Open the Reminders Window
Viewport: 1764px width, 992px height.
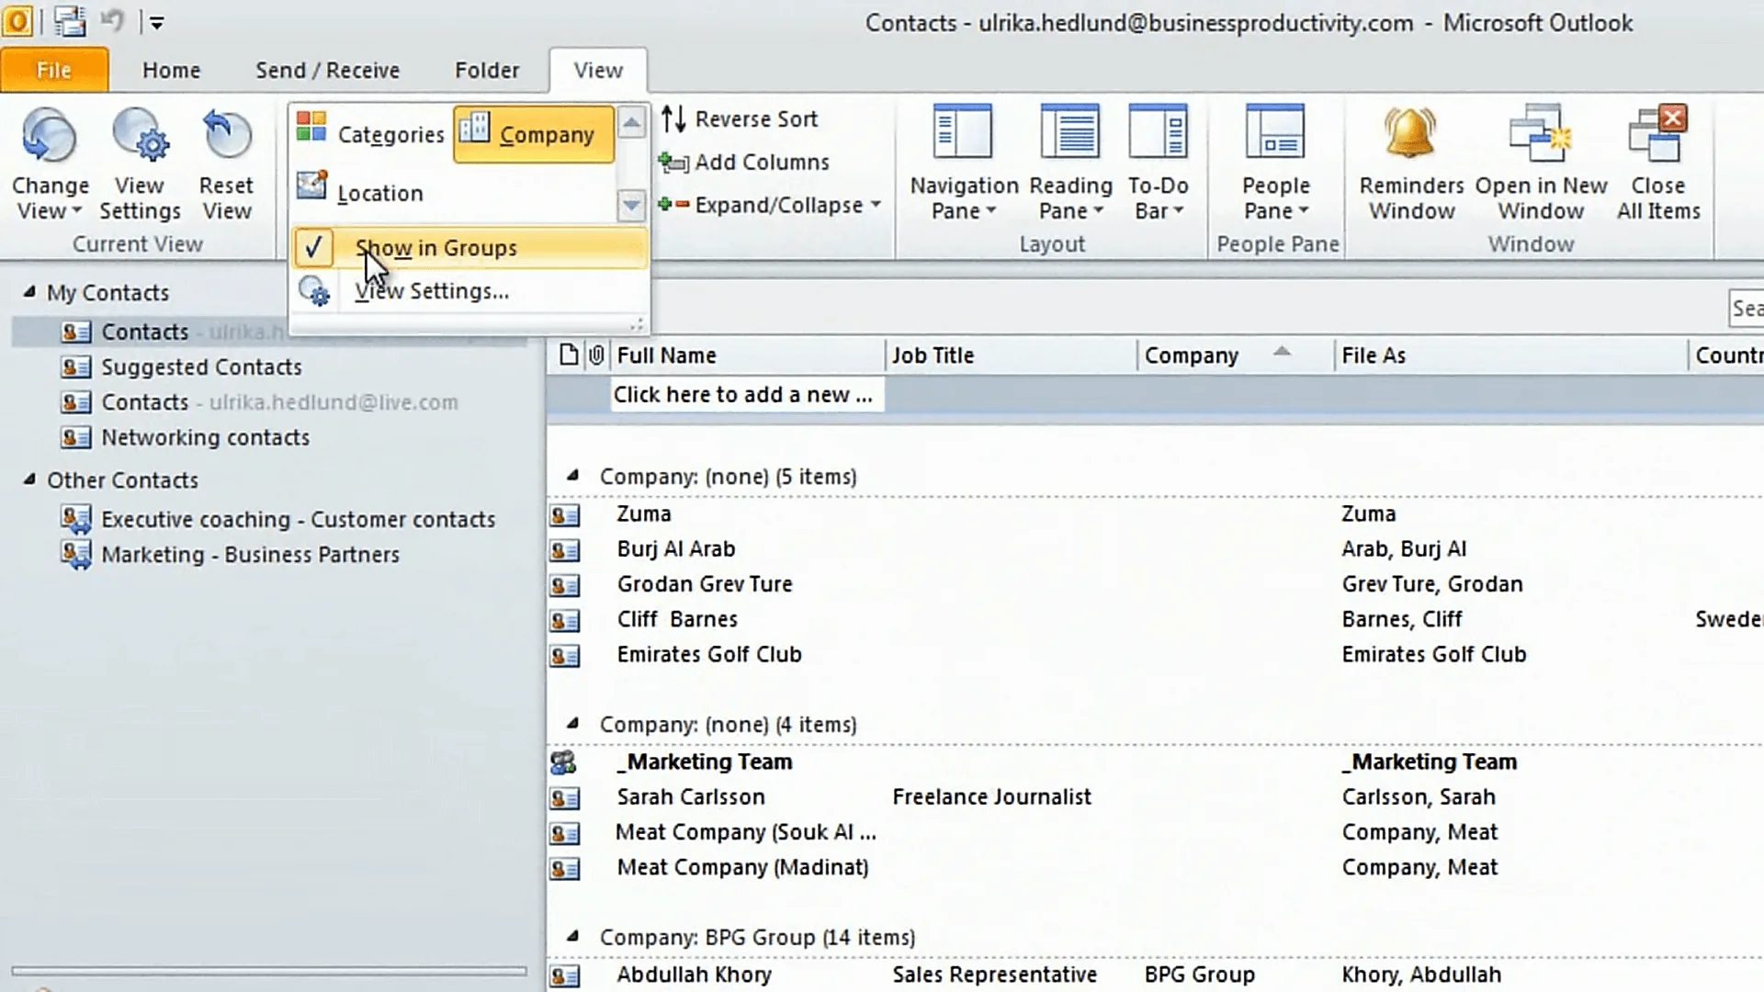coord(1411,163)
